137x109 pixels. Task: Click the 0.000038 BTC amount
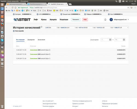click(x=121, y=50)
